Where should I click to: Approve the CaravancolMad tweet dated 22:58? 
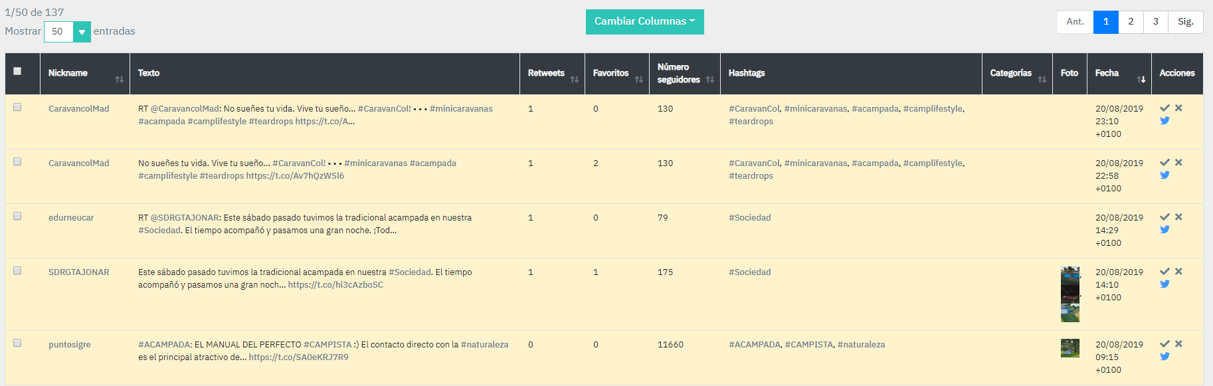tap(1165, 162)
